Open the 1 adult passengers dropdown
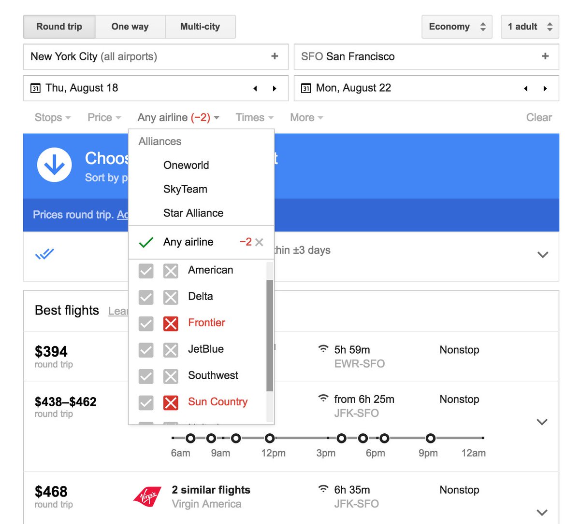 coord(530,27)
